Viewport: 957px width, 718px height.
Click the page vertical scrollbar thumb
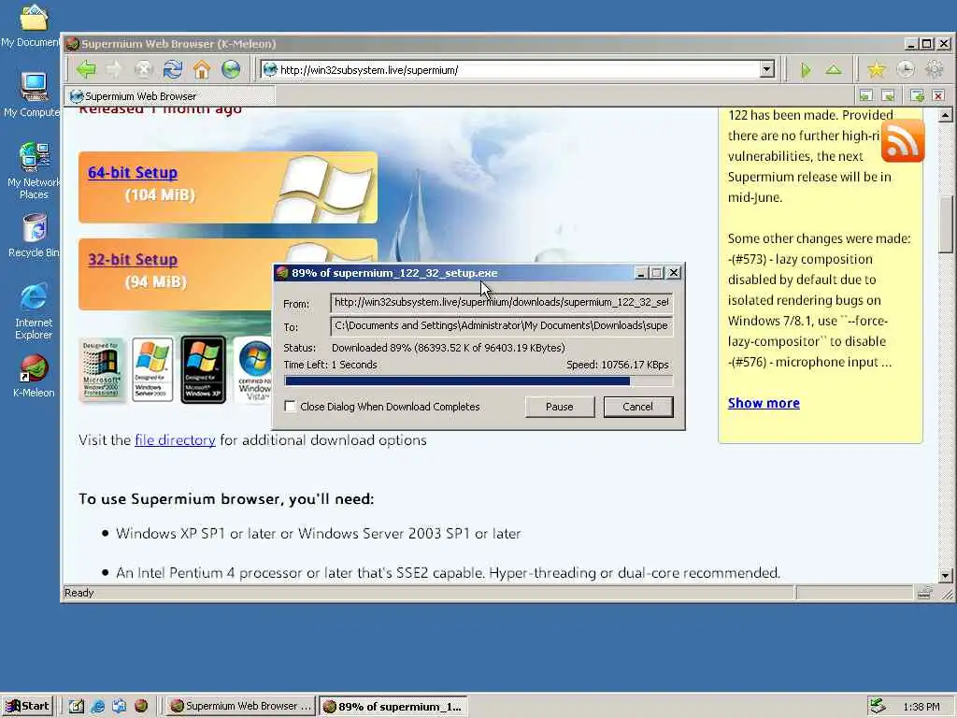click(946, 224)
